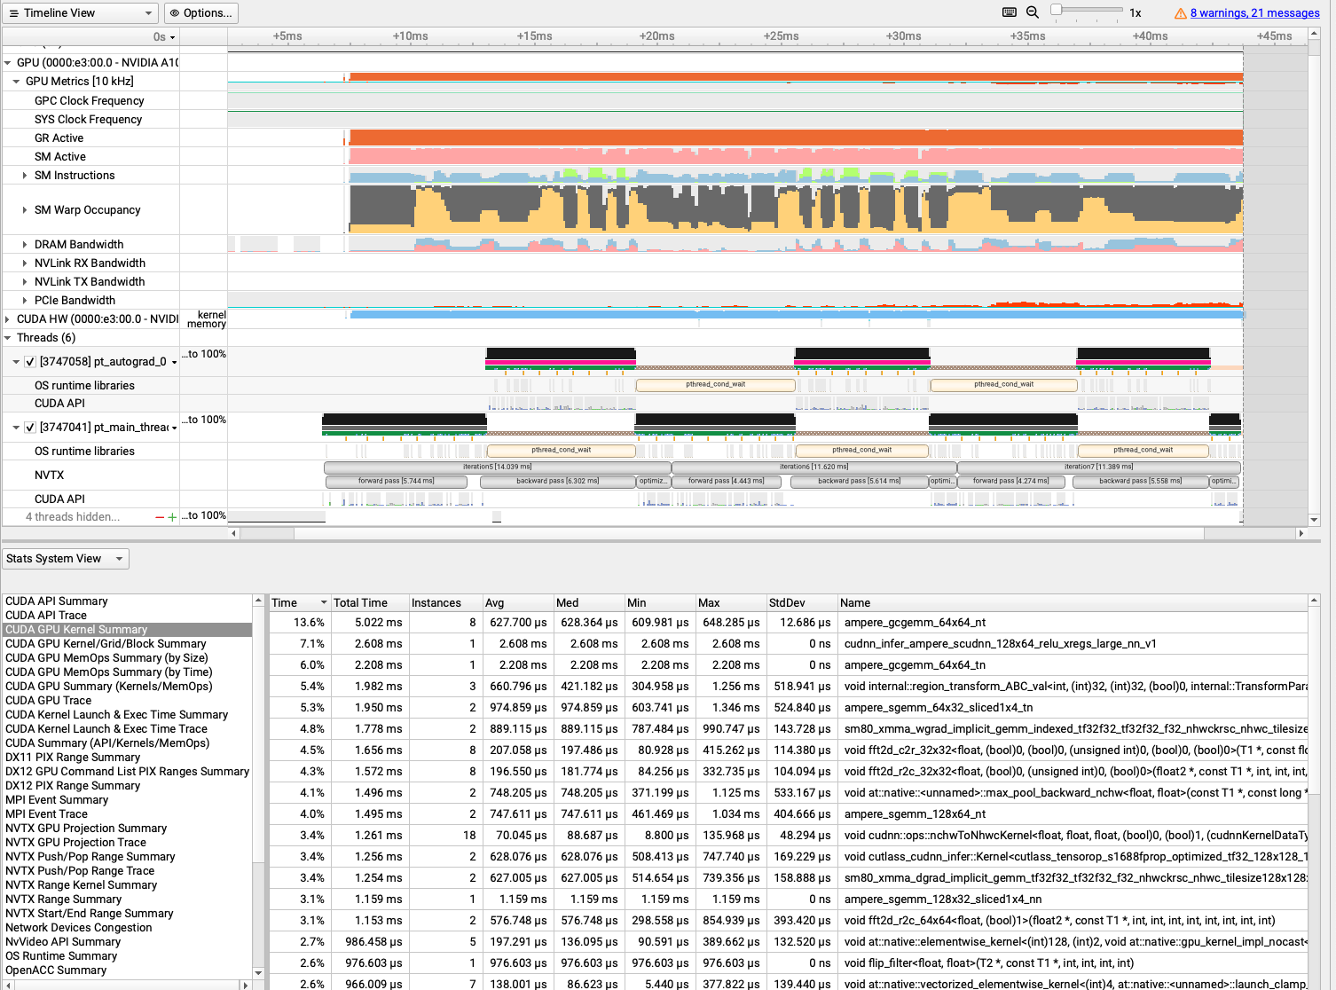Click the ampere_sgemm_128x64_nt kernel row
The image size is (1336, 990).
[x=788, y=814]
